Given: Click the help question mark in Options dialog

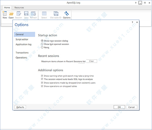Looking at the screenshot, I should click(132, 22).
